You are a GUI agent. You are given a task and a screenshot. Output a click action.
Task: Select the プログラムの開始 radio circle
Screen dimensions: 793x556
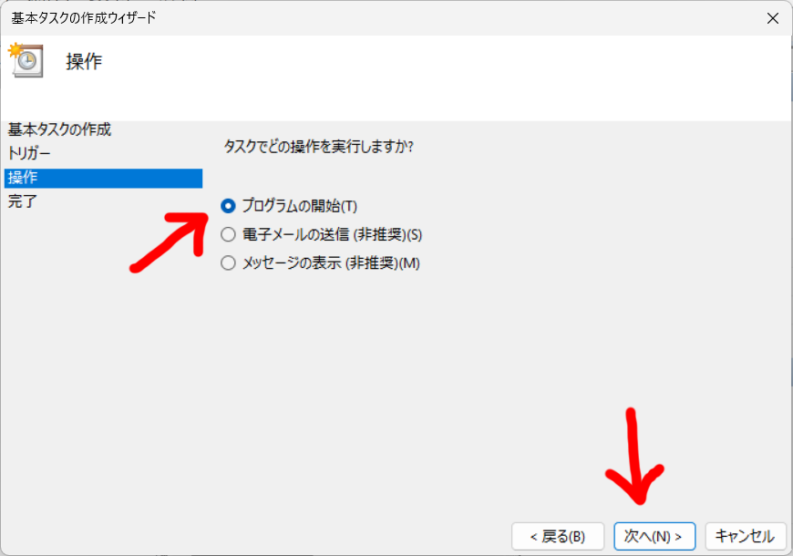(x=228, y=206)
